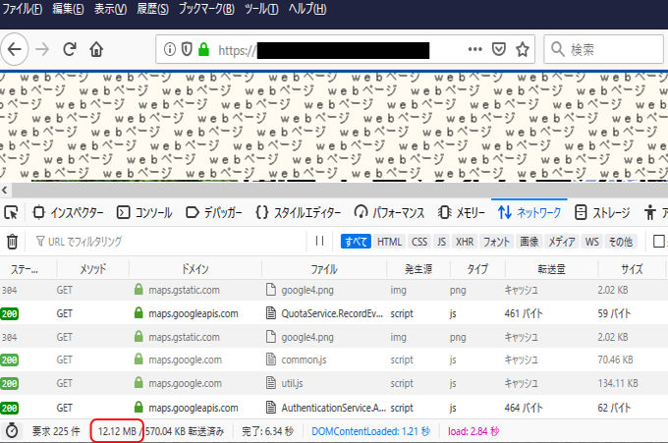
Task: Sort by the タイプ column header
Action: pos(477,269)
